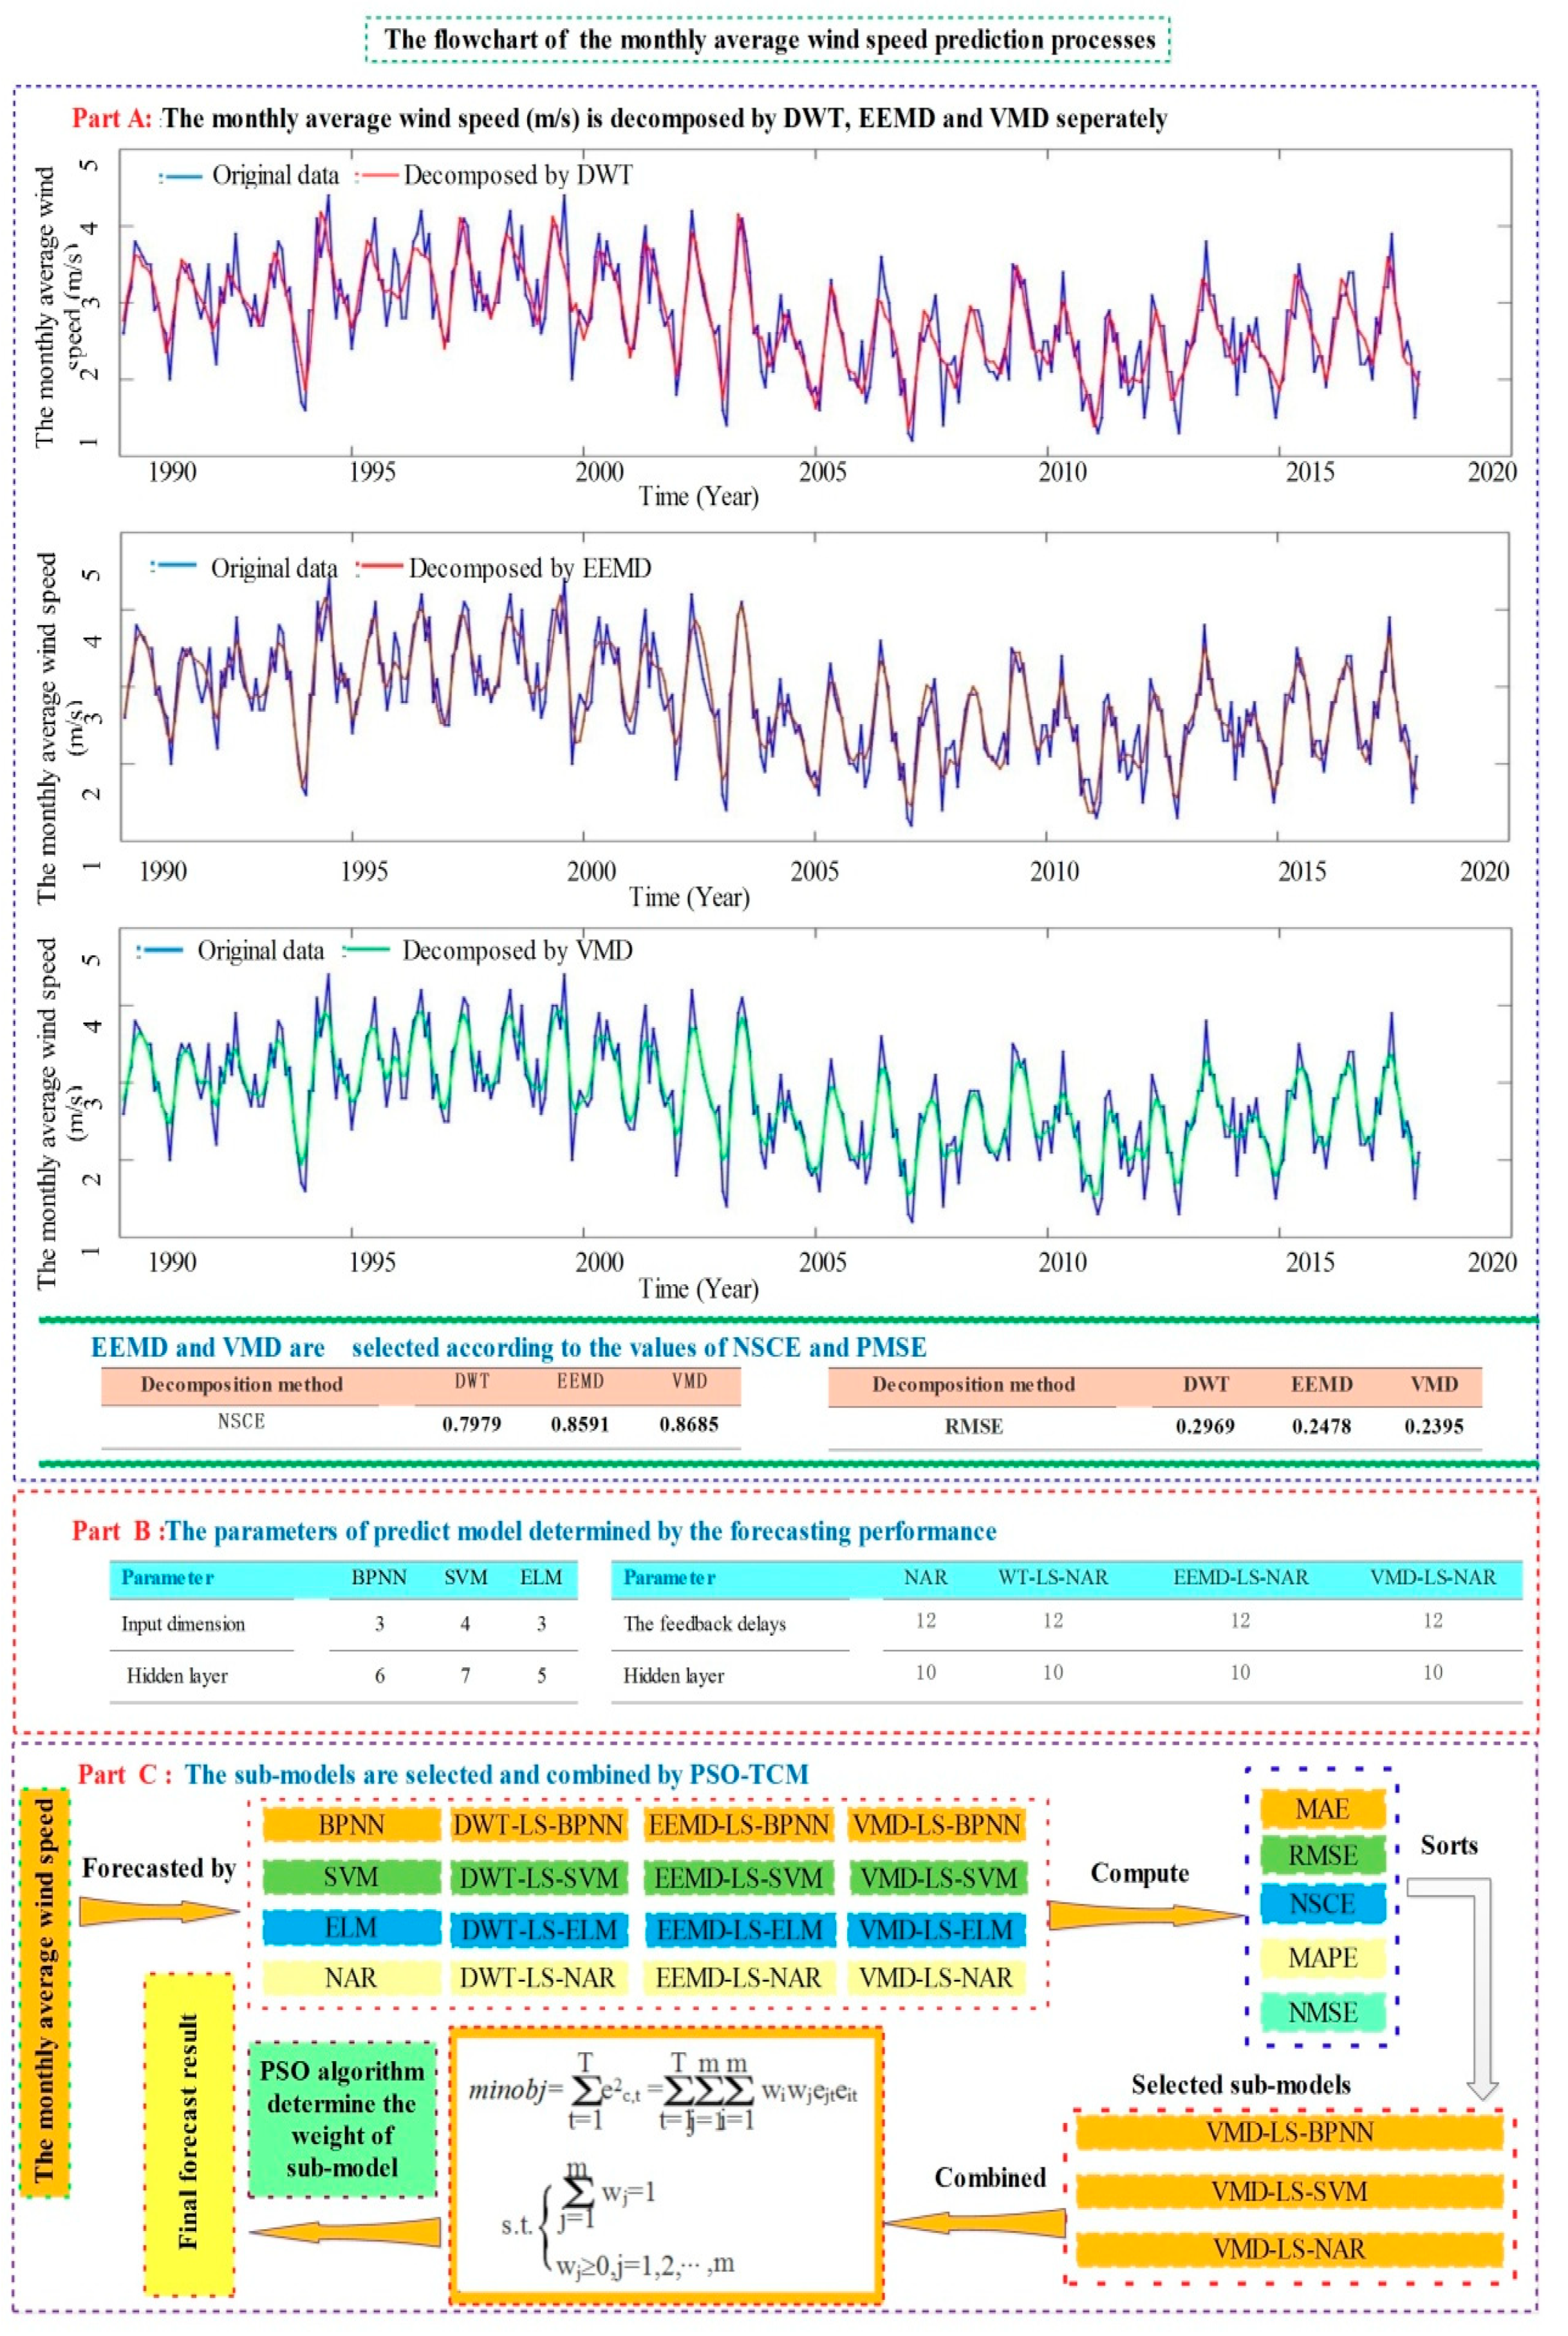
Task: Click the EEMD-LS-ELM blue box
Action: 737,1929
